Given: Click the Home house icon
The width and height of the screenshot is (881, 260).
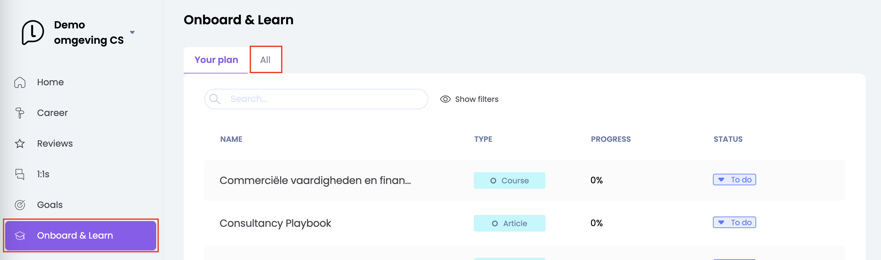Looking at the screenshot, I should click(x=20, y=82).
